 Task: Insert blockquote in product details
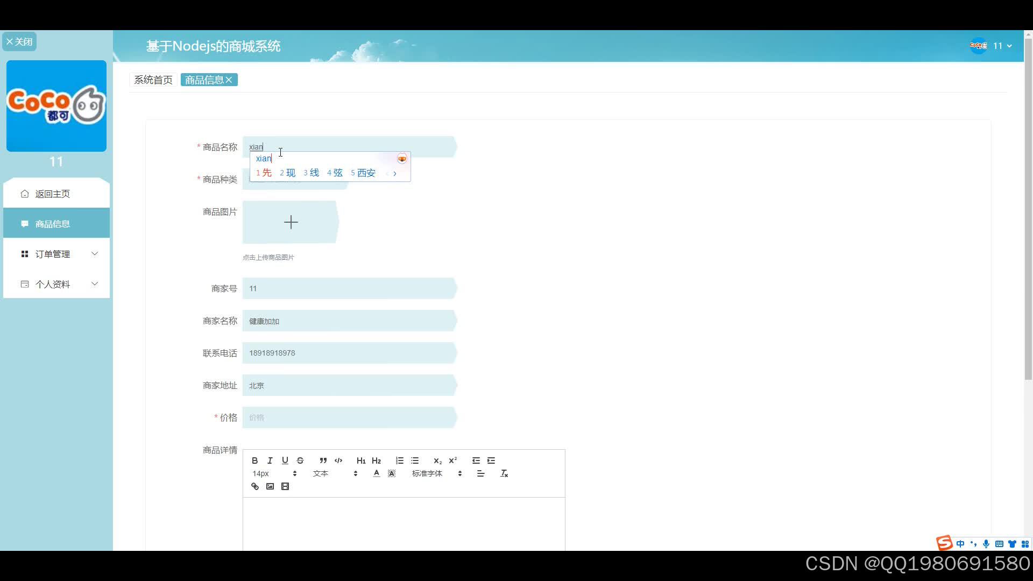[323, 460]
